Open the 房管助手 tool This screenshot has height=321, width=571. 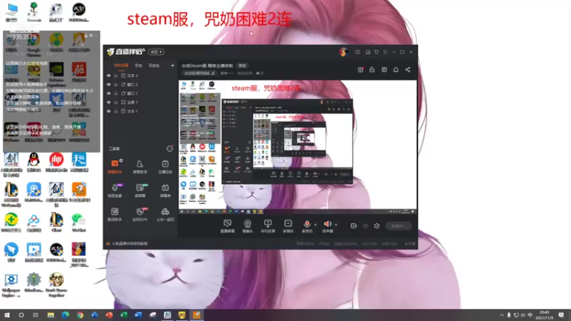140,166
